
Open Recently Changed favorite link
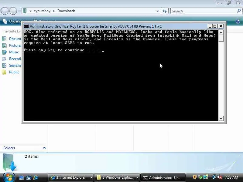tap(15, 59)
